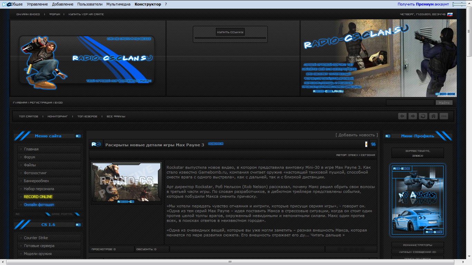Click the Найти search button

pyautogui.click(x=444, y=102)
